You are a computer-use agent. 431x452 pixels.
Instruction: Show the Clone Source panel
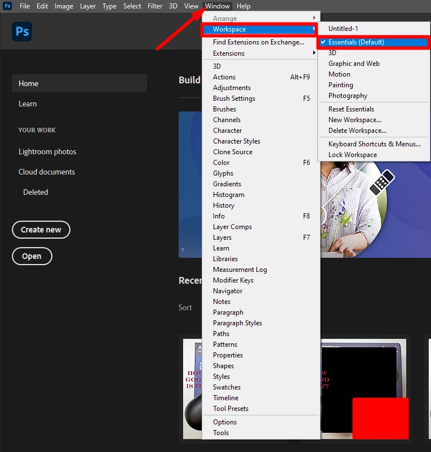(x=261, y=151)
